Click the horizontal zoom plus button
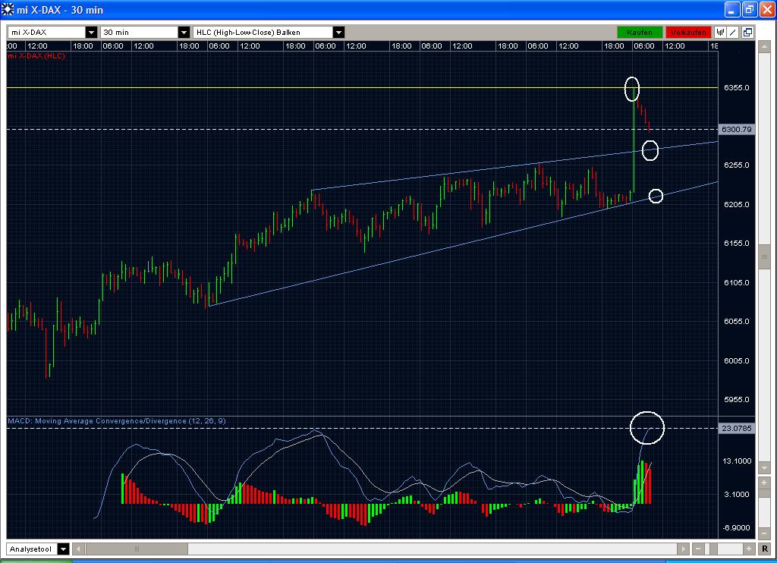 749,549
